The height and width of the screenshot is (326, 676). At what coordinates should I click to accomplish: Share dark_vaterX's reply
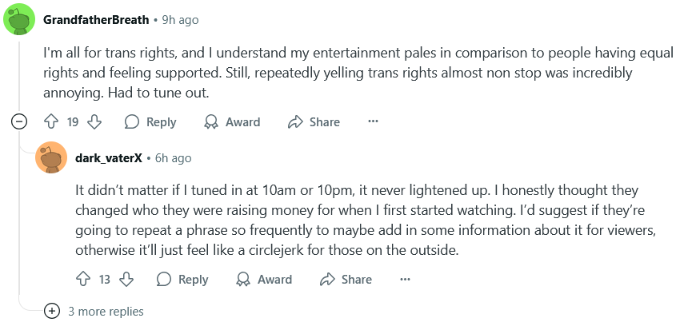click(x=346, y=280)
